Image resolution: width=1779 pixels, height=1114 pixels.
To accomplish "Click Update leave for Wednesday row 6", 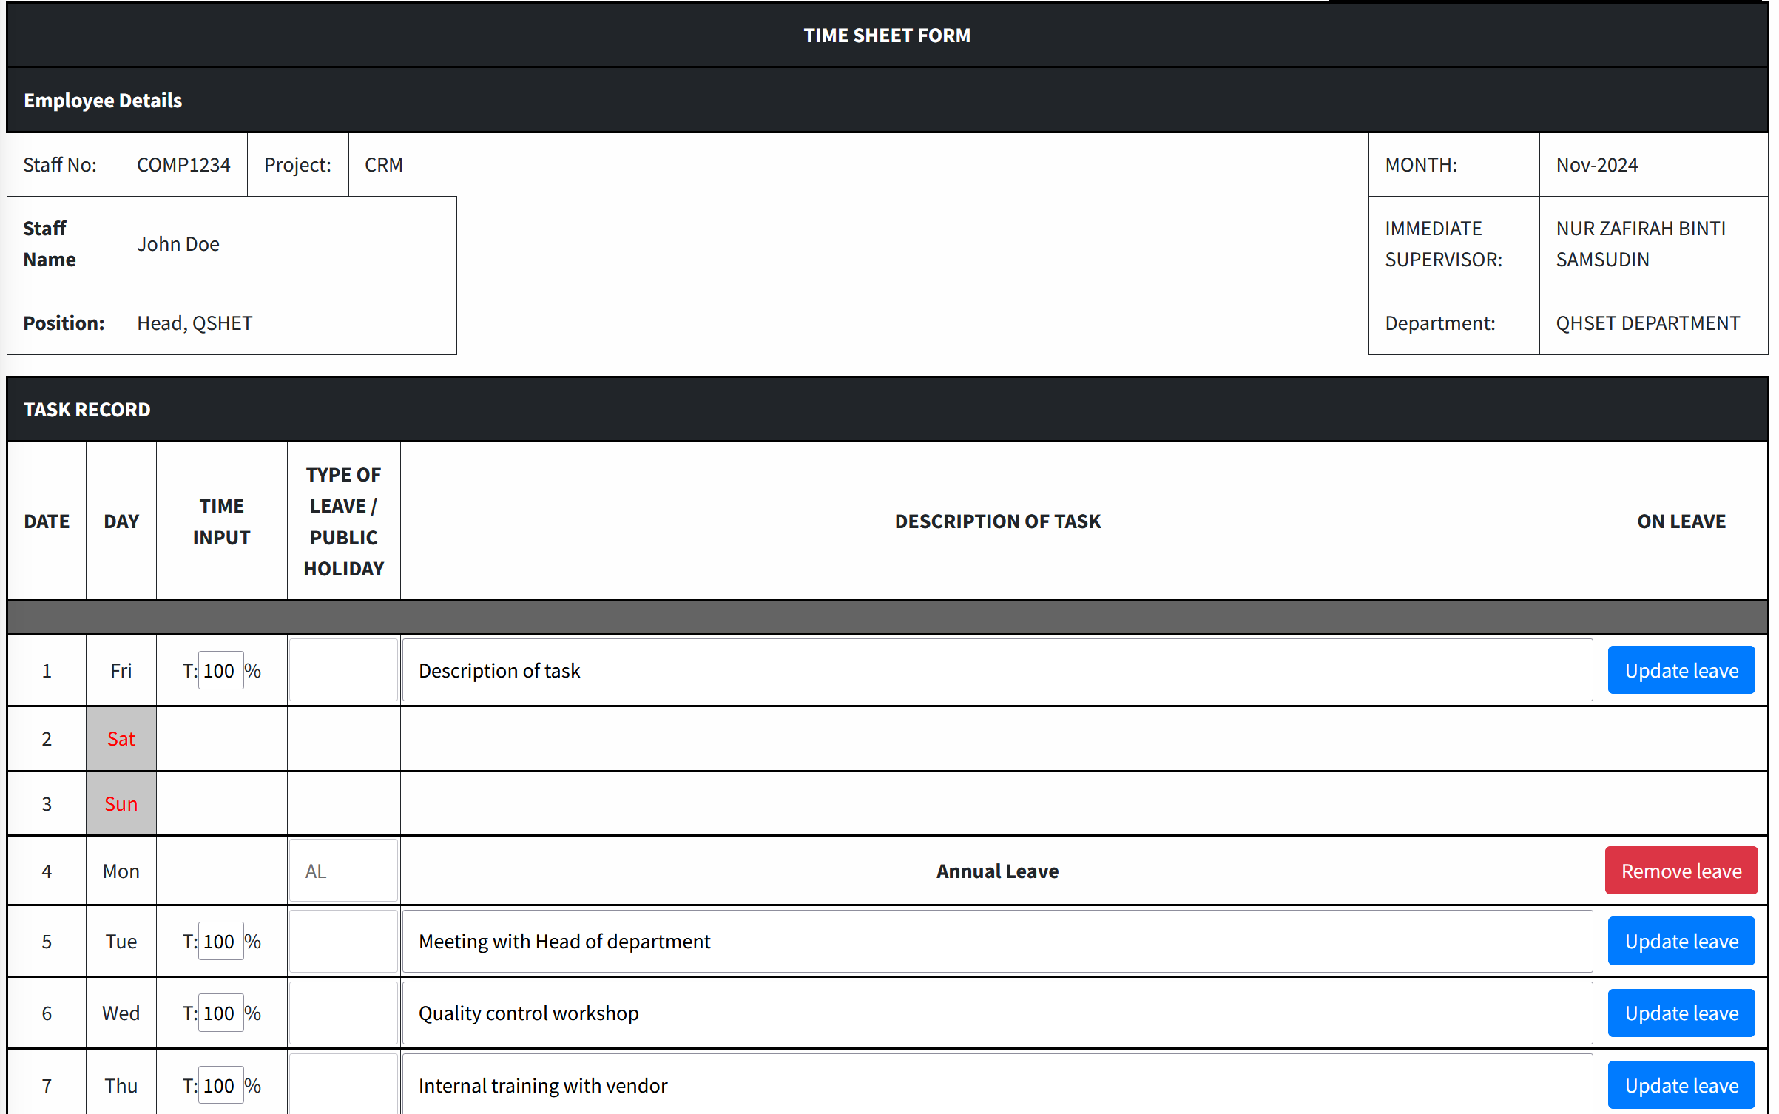I will click(x=1681, y=1013).
